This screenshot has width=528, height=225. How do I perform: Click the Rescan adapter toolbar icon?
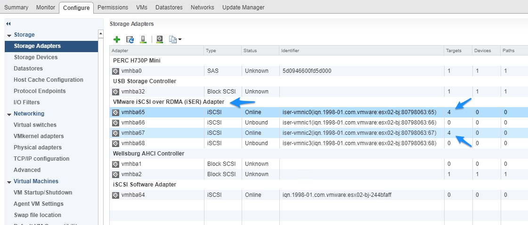point(160,39)
